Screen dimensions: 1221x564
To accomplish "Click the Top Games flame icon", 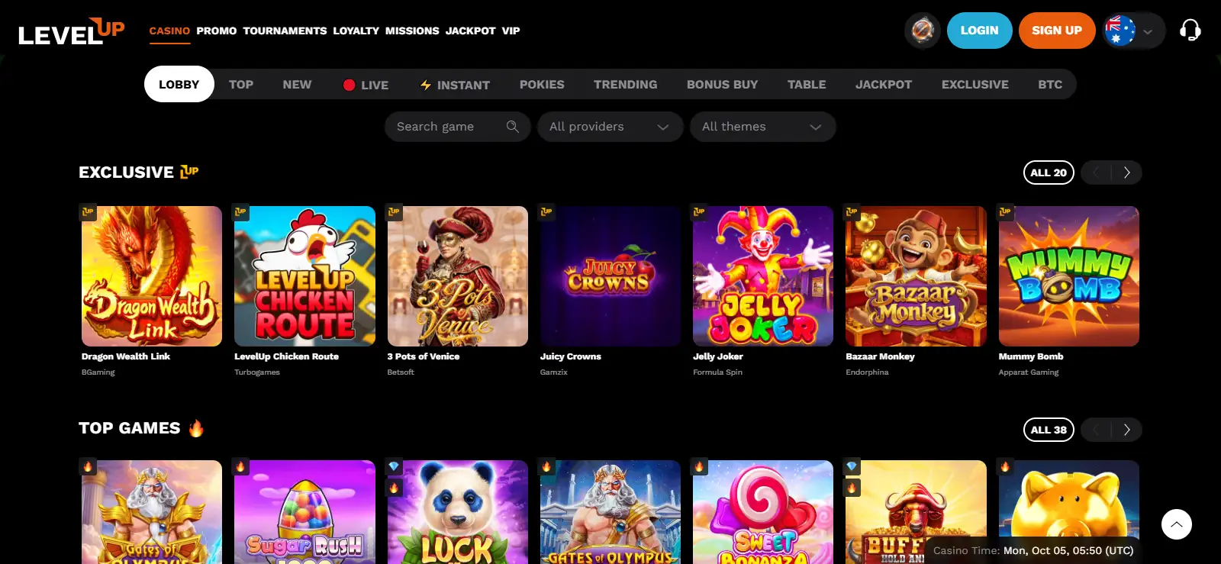I will click(x=196, y=428).
